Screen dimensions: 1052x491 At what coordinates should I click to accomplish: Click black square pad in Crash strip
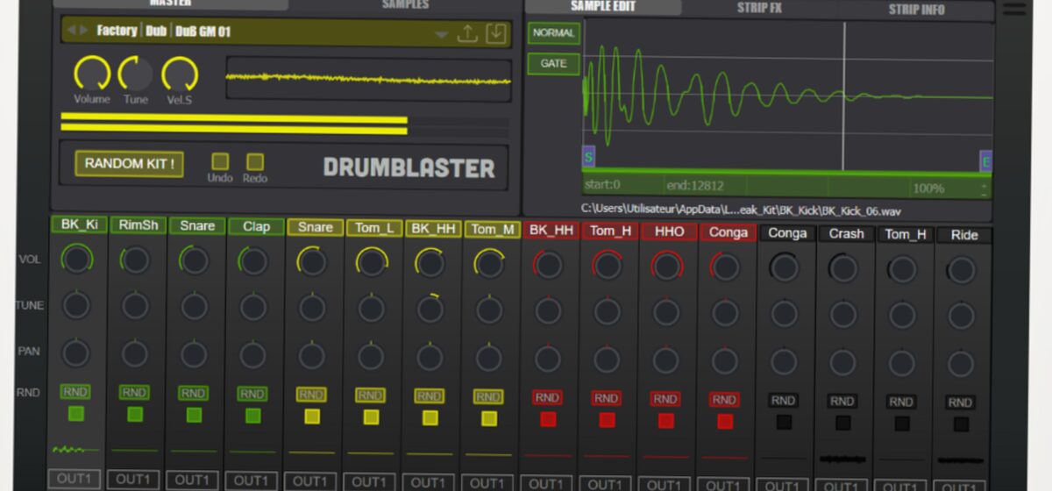pyautogui.click(x=842, y=423)
